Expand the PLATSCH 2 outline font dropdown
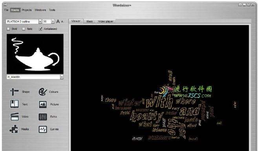 tap(40, 21)
